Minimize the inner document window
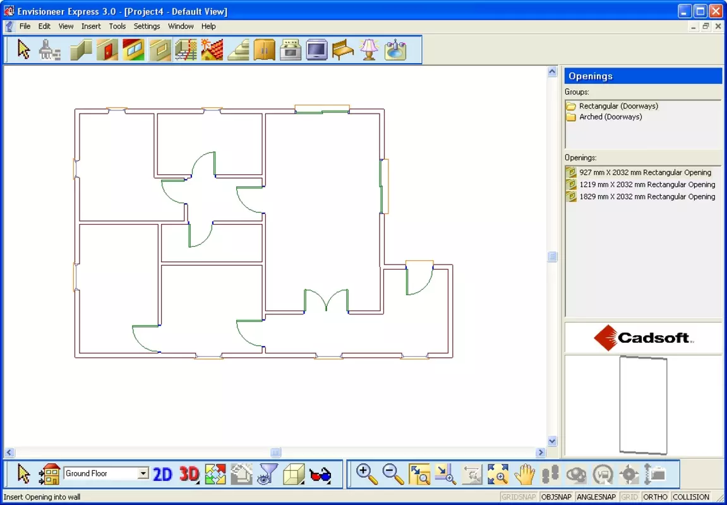The width and height of the screenshot is (727, 505). coord(694,27)
